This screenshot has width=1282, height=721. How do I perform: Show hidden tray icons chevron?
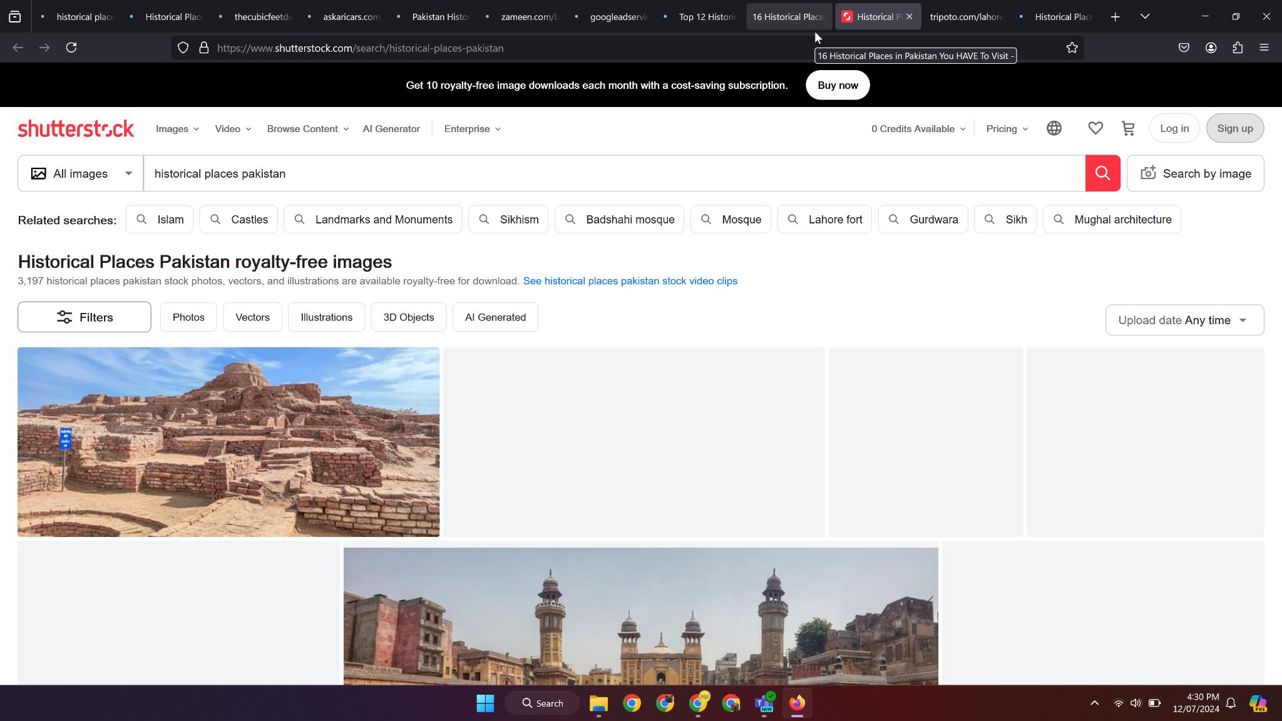point(1094,703)
